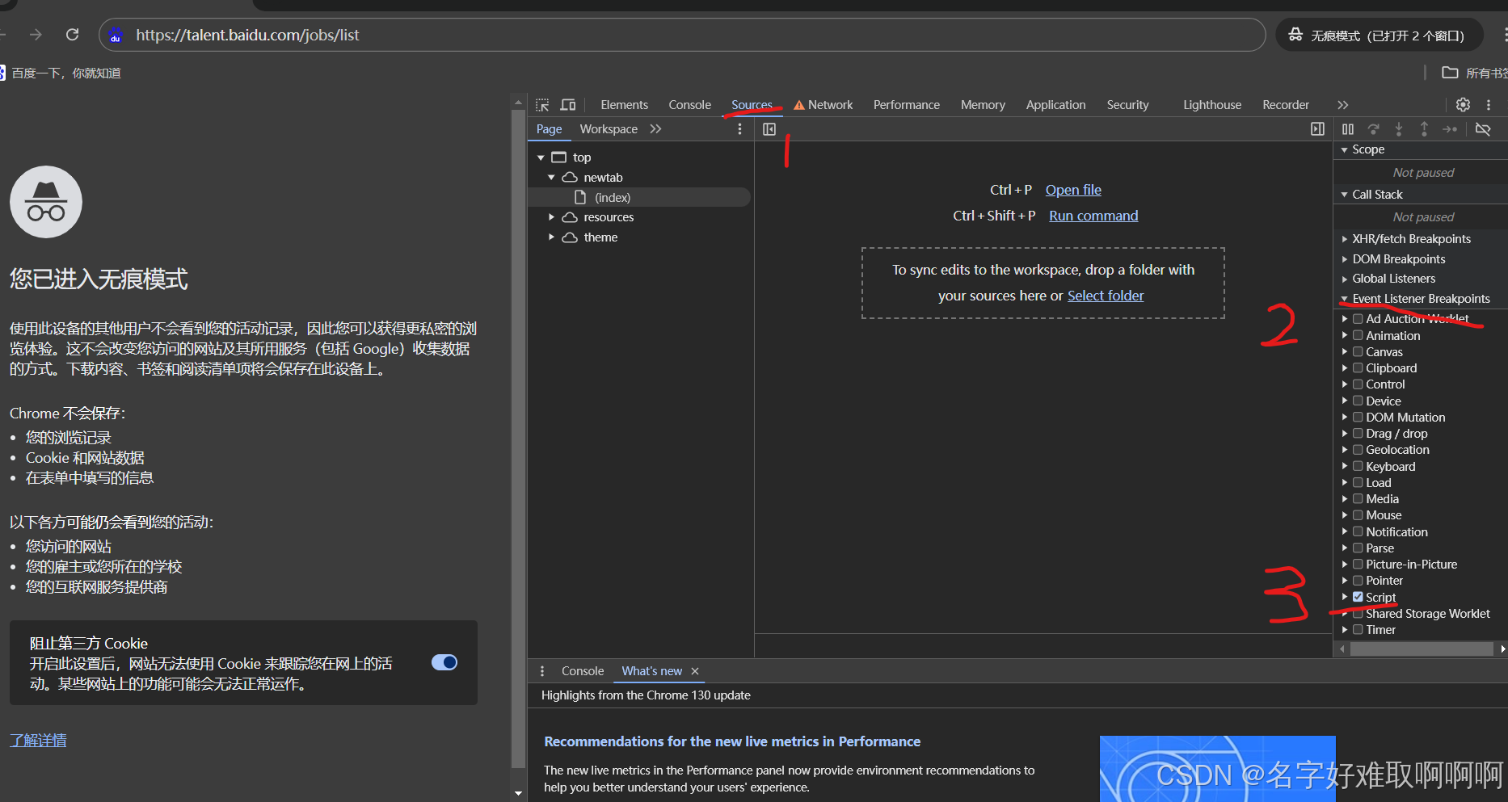Screen dimensions: 1508x802
Task: Check the Keyboard breakpoint checkbox
Action: click(1358, 466)
